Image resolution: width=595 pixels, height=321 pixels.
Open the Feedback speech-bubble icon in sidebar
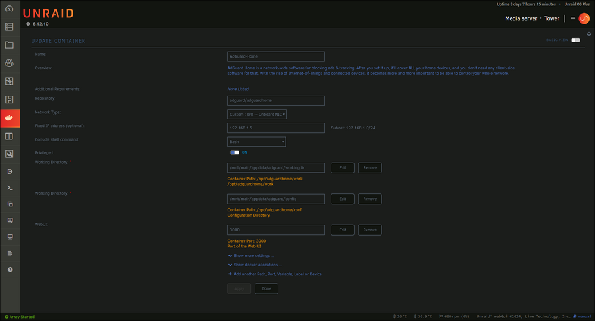(x=10, y=220)
